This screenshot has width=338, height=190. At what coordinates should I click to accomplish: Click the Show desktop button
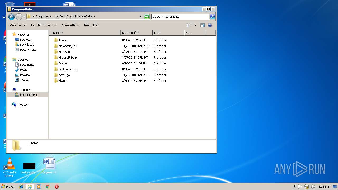(335, 187)
